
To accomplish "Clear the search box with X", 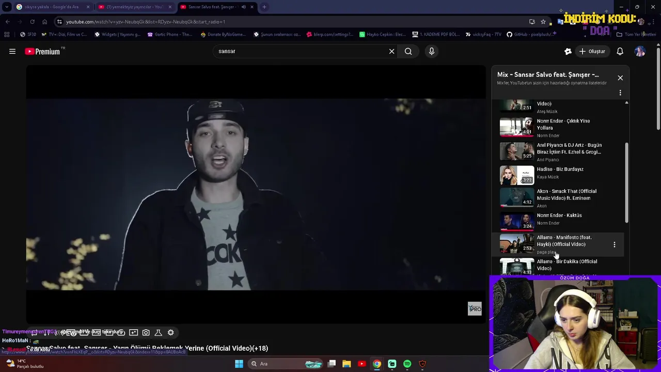I will click(x=391, y=51).
